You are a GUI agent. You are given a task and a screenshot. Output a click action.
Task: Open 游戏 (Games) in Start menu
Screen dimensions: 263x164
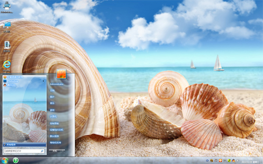coord(52,110)
